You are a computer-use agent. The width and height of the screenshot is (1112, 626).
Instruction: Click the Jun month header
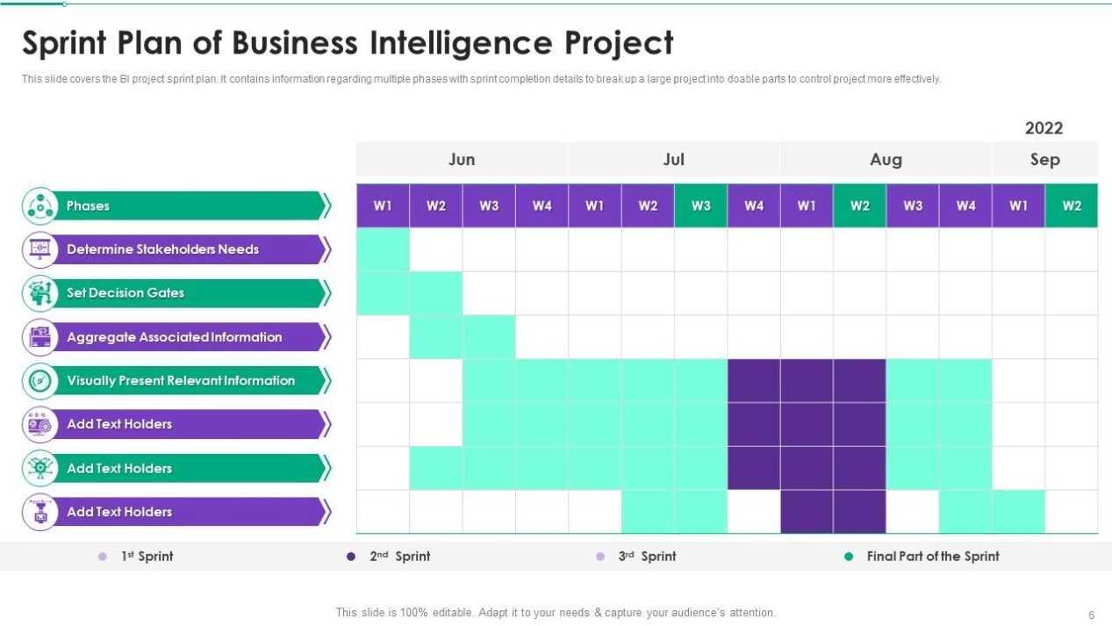coord(462,159)
